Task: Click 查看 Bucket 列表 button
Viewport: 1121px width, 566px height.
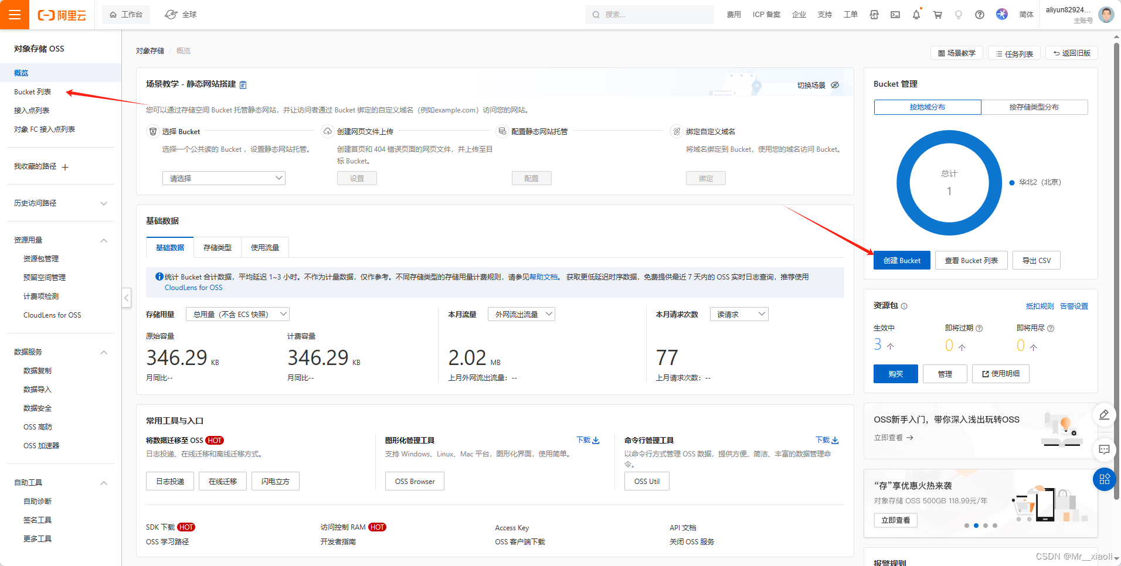Action: pyautogui.click(x=971, y=260)
